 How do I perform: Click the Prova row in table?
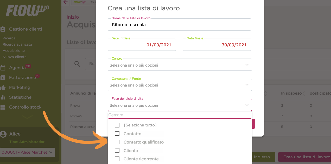coord(75,105)
